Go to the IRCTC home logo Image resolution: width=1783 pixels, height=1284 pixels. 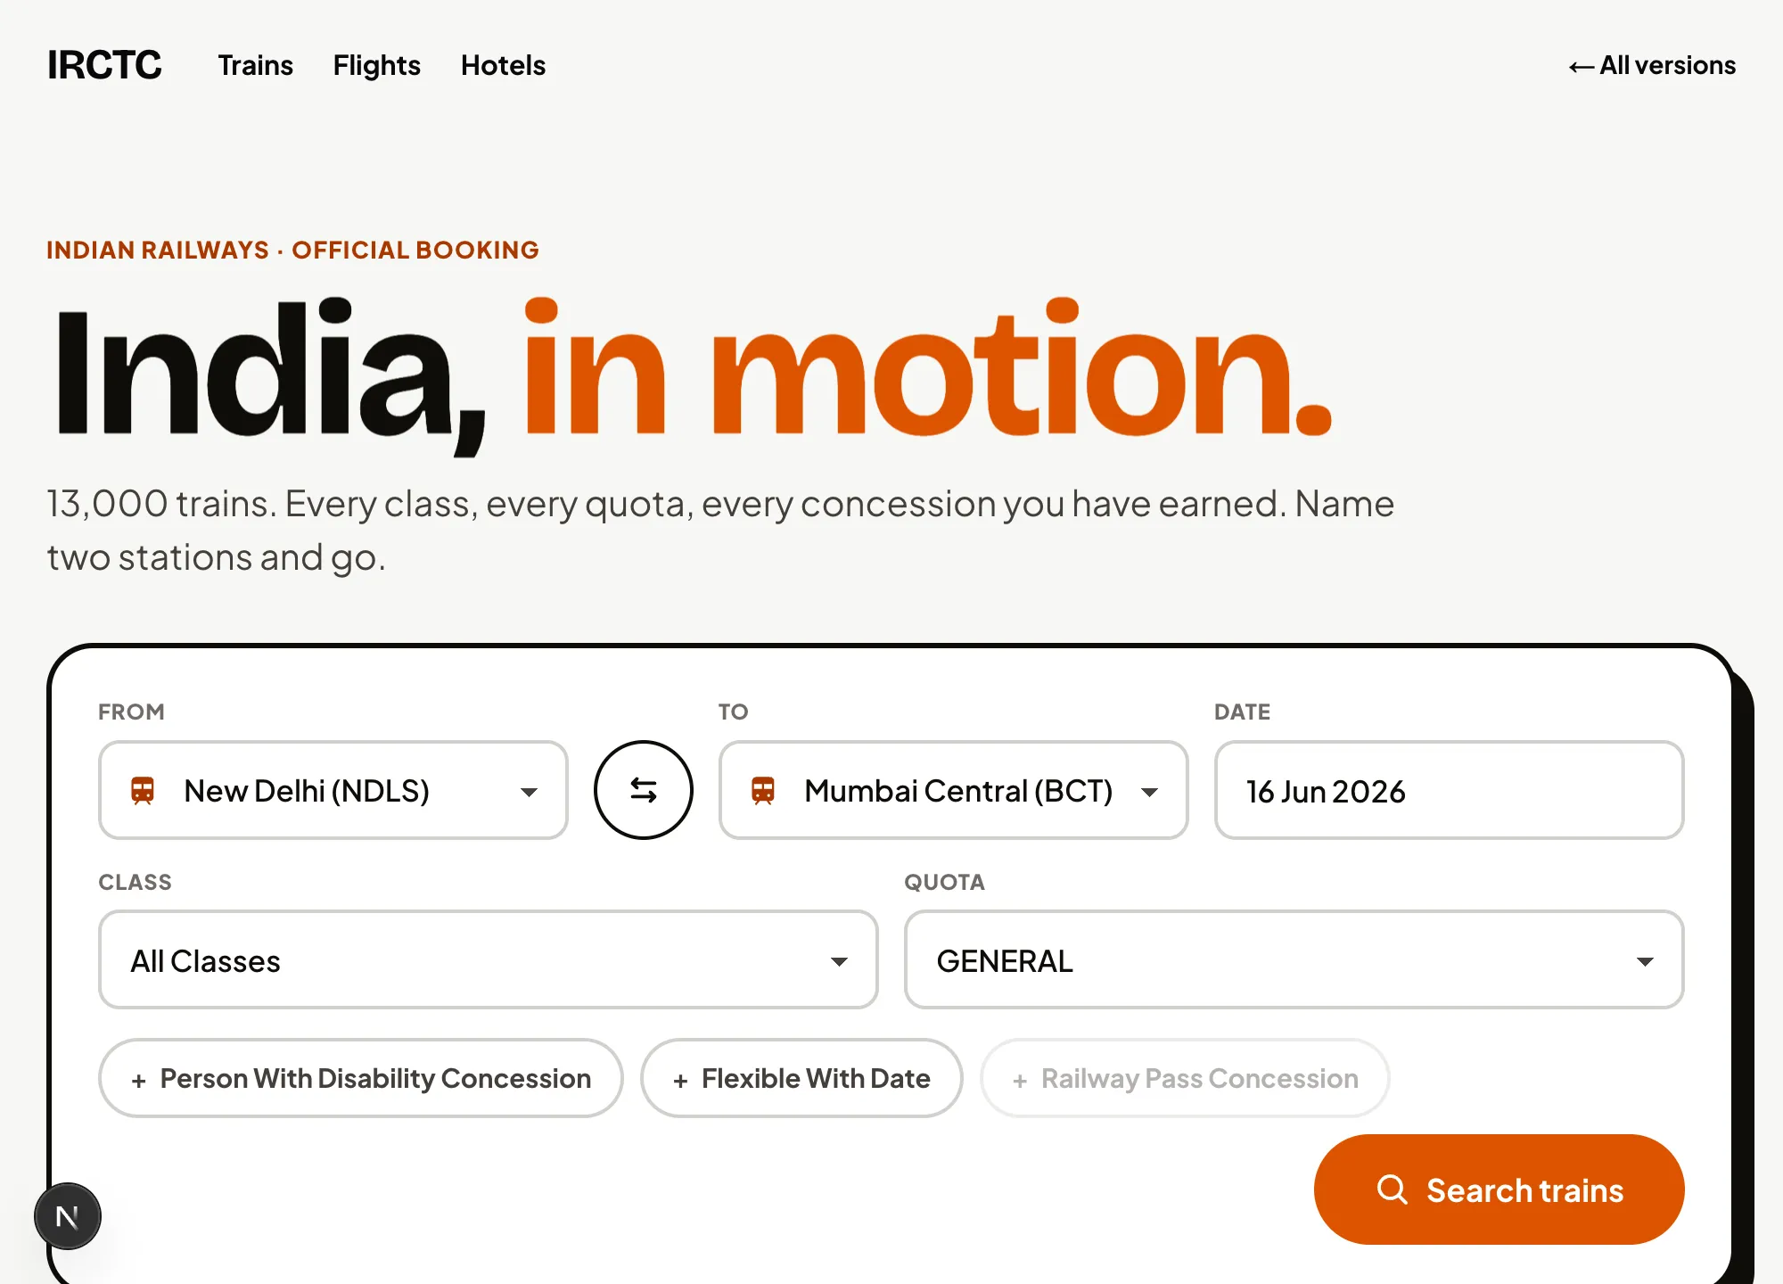point(104,65)
